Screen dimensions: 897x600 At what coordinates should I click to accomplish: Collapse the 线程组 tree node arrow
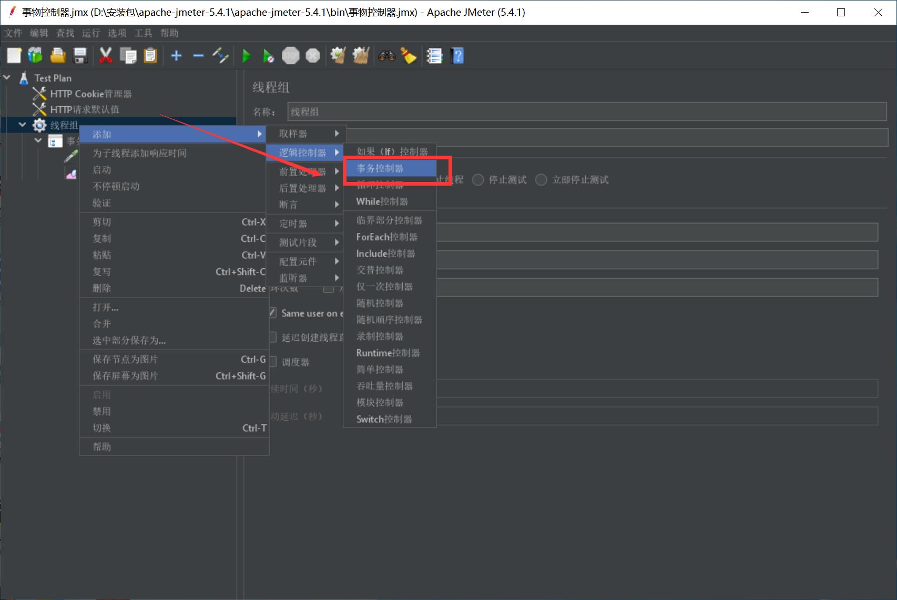(x=22, y=125)
